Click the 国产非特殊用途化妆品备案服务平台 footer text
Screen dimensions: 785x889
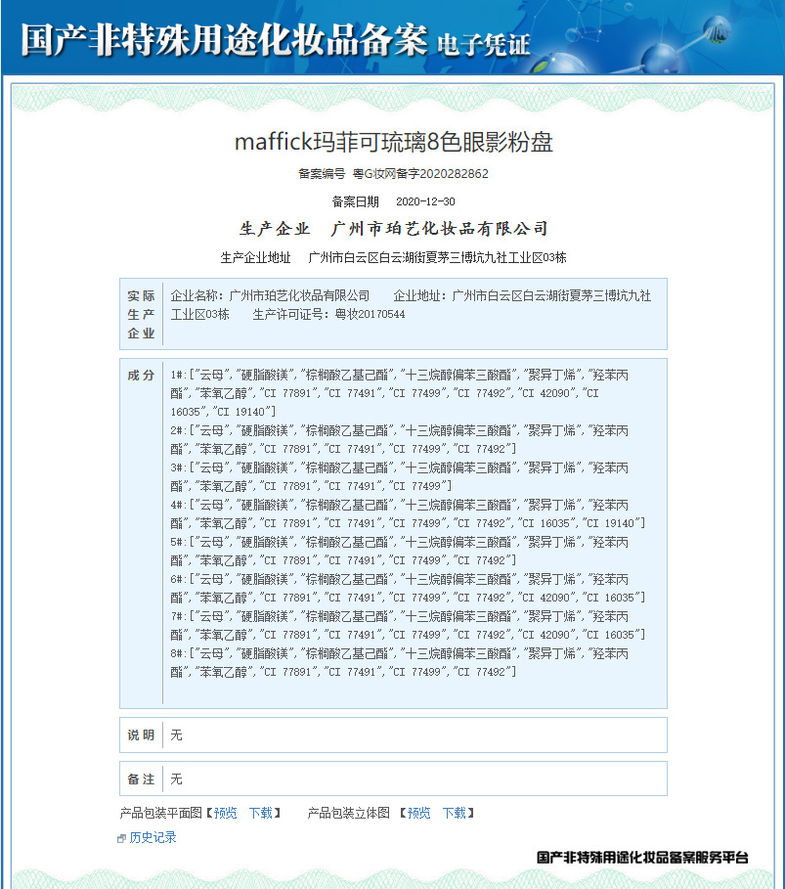click(x=642, y=858)
